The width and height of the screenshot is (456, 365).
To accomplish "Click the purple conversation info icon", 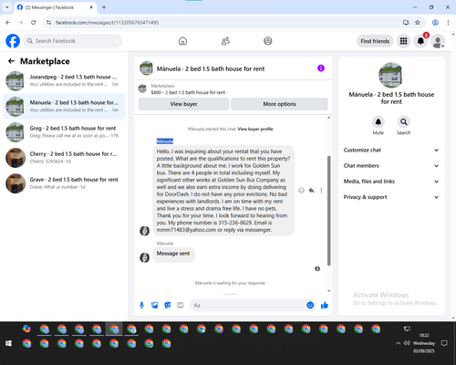I will (321, 68).
